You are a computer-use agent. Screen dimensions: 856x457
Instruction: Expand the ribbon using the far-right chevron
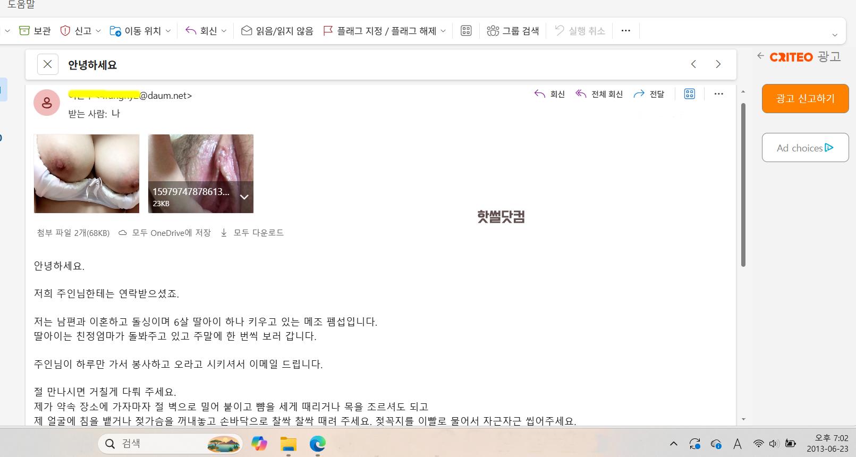[x=834, y=35]
